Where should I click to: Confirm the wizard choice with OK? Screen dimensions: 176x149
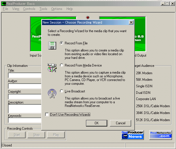(97, 123)
